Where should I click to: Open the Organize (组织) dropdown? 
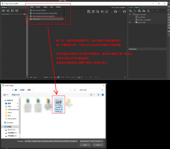(x=5, y=95)
